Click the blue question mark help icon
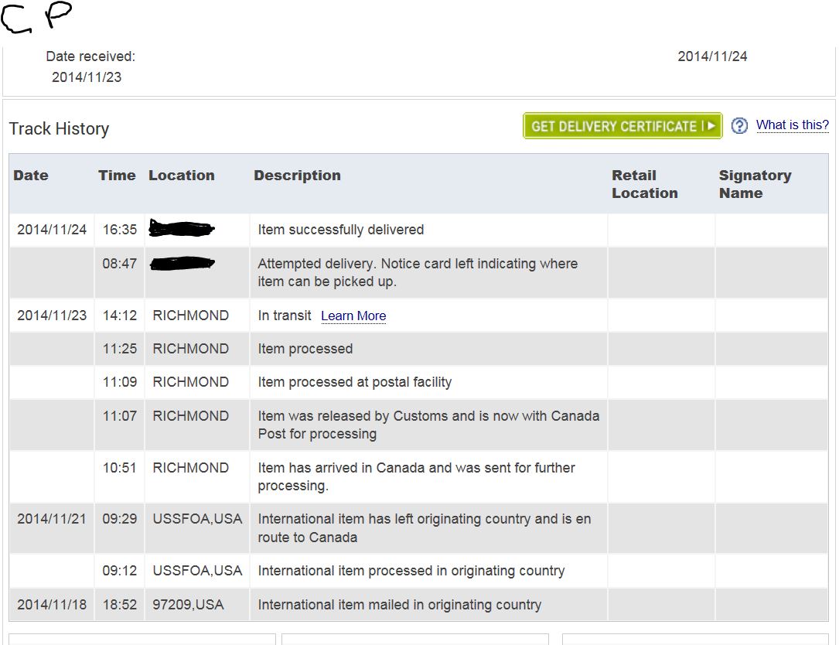Image resolution: width=839 pixels, height=645 pixels. click(x=739, y=126)
